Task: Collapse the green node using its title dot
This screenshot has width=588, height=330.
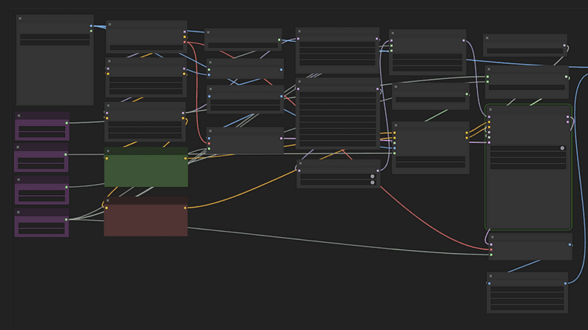Action: click(108, 151)
